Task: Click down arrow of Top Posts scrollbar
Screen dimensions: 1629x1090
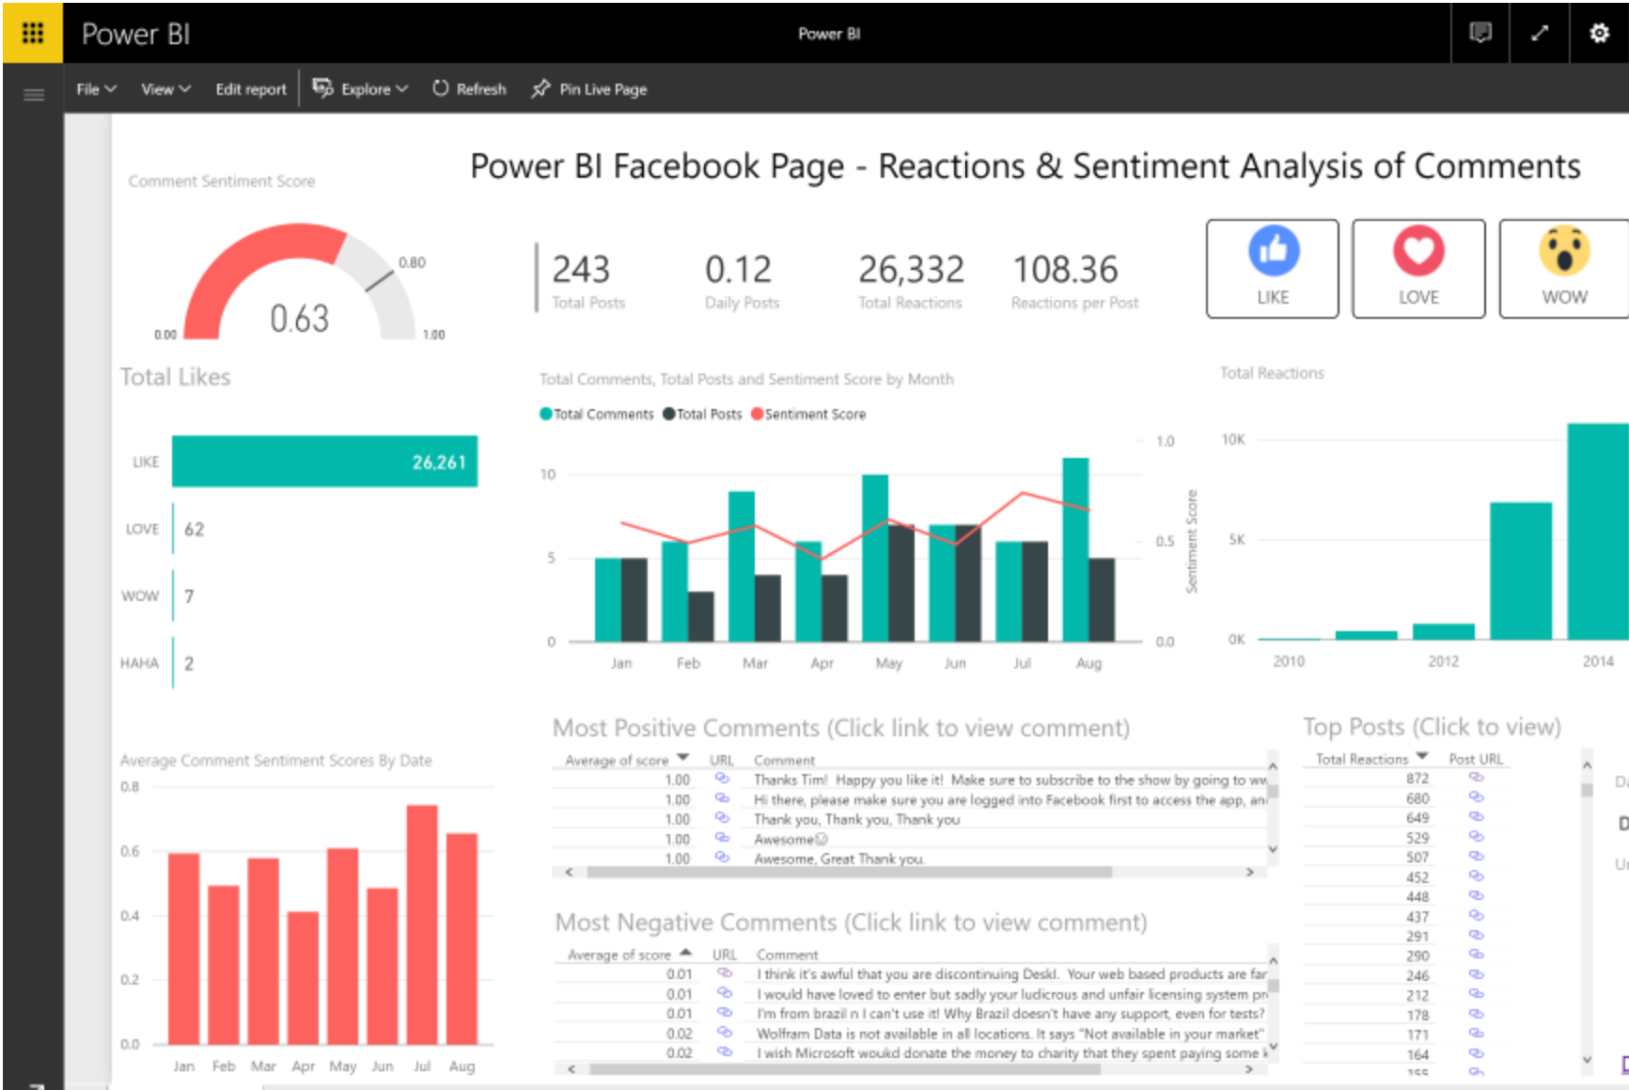Action: point(1587,1060)
